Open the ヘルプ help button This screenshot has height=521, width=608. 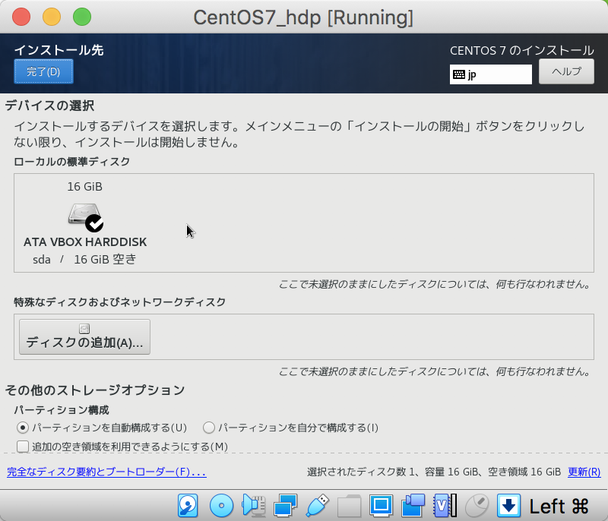(x=566, y=71)
